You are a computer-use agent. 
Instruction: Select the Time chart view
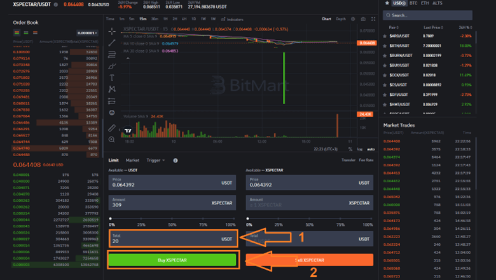click(x=110, y=19)
